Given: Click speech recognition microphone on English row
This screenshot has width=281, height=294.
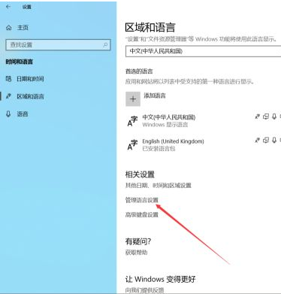Looking at the screenshot, I should 274,141.
